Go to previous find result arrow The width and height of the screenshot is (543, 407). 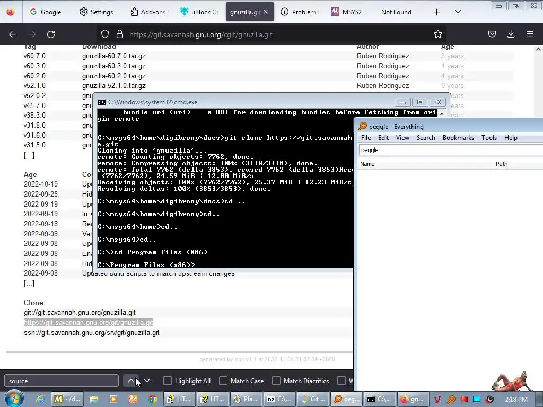pos(131,381)
